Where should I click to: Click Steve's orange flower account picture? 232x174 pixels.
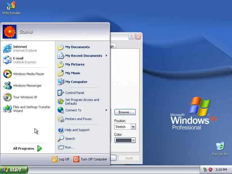click(10, 32)
